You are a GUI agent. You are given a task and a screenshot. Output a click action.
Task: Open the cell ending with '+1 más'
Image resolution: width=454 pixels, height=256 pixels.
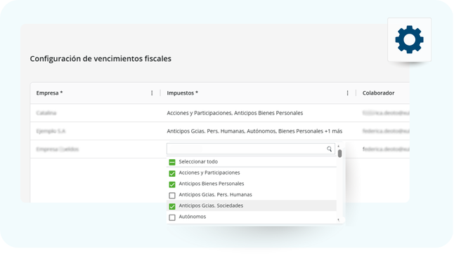tap(254, 131)
